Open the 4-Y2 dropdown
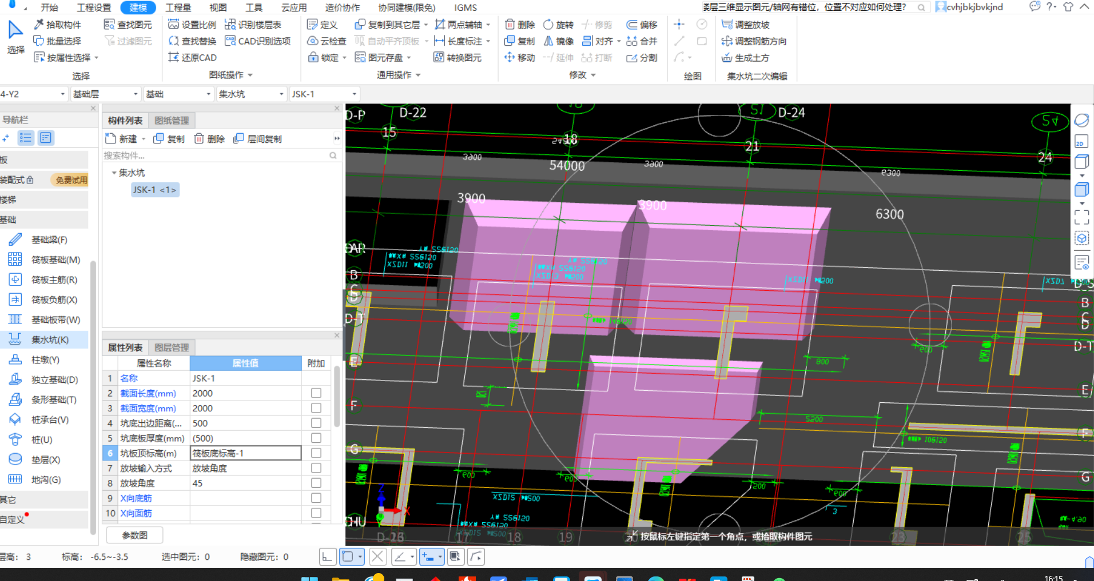Image resolution: width=1094 pixels, height=581 pixels. pos(33,94)
